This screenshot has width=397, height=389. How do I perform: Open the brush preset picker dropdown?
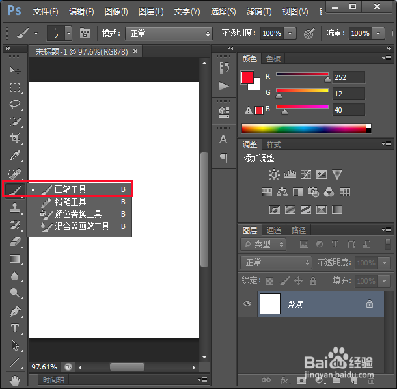[68, 33]
